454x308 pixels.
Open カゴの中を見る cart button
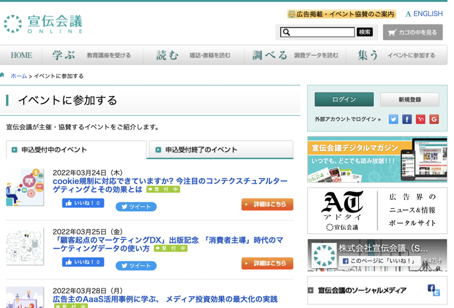coord(412,32)
